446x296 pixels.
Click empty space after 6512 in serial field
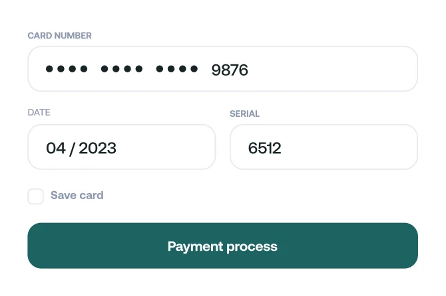[x=353, y=147]
